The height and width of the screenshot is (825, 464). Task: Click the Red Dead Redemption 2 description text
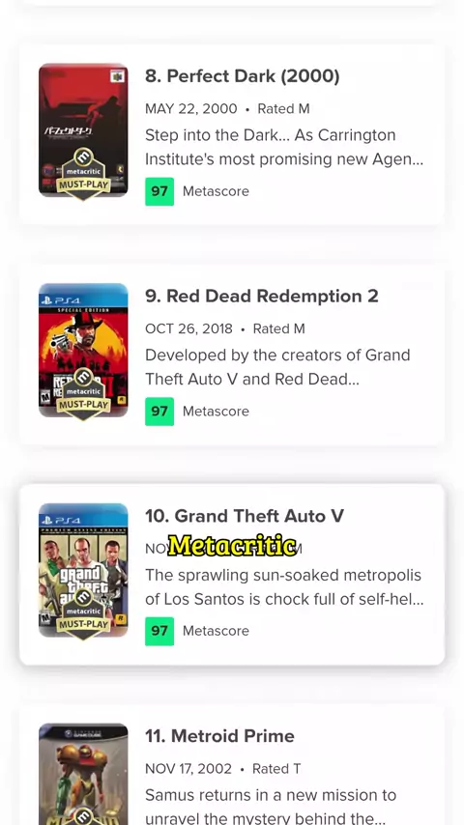pyautogui.click(x=277, y=367)
